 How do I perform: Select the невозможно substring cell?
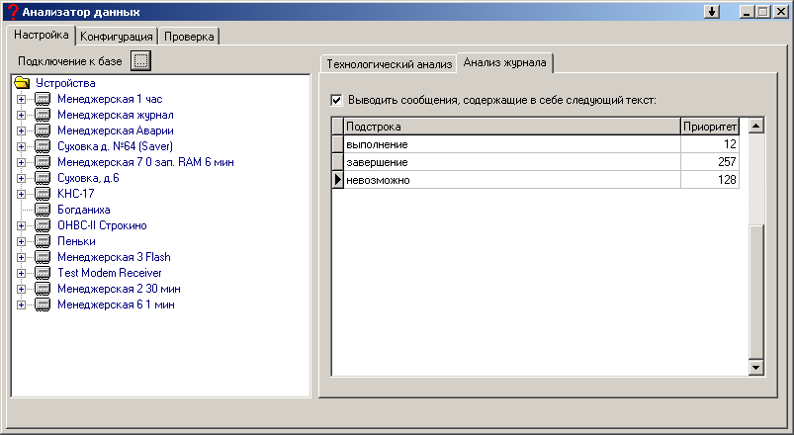512,180
